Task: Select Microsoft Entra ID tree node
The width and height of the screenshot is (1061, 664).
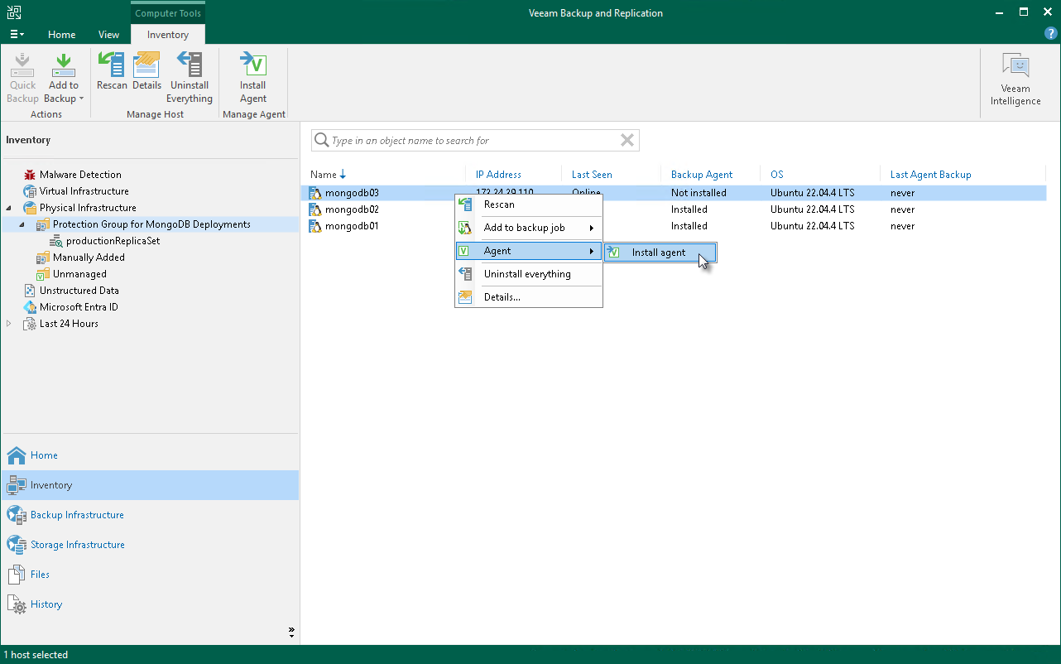Action: [x=79, y=307]
